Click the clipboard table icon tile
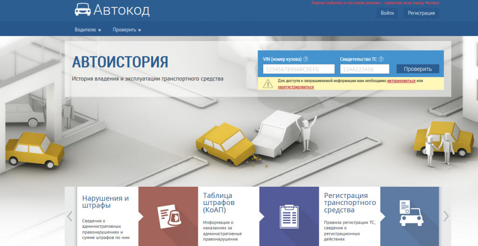The image size is (478, 246). point(289,216)
